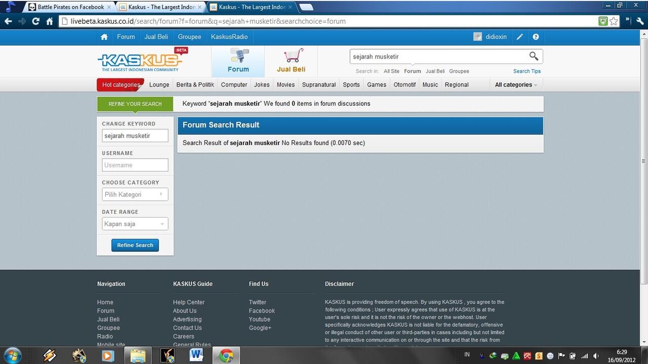Open a new browser tab
The image size is (648, 364).
306,7
